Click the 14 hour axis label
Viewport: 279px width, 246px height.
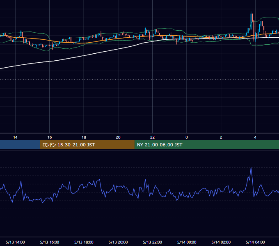[15, 137]
